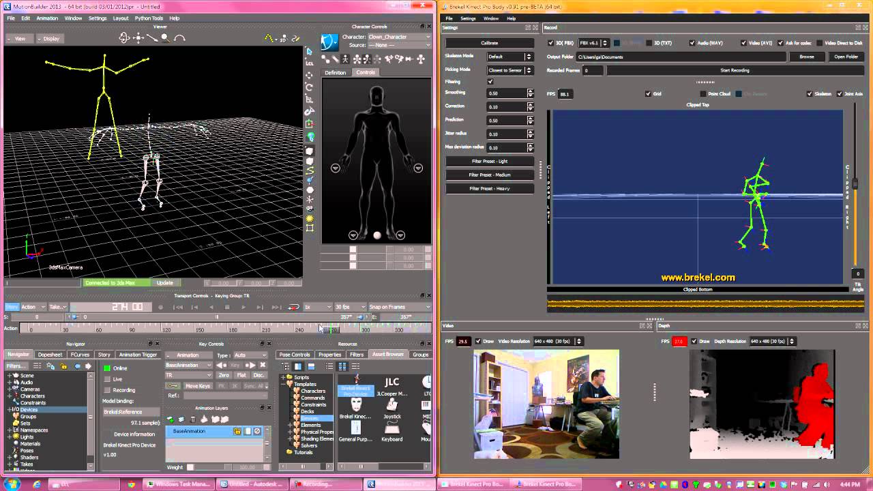This screenshot has width=873, height=491.
Task: Click Browse for output folder
Action: 807,57
